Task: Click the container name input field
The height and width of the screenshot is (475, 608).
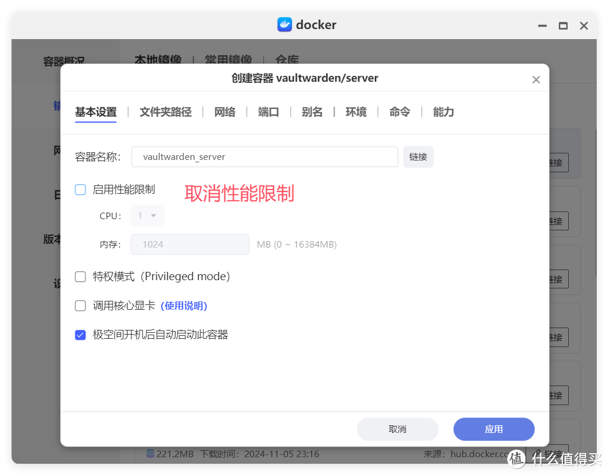Action: (265, 157)
